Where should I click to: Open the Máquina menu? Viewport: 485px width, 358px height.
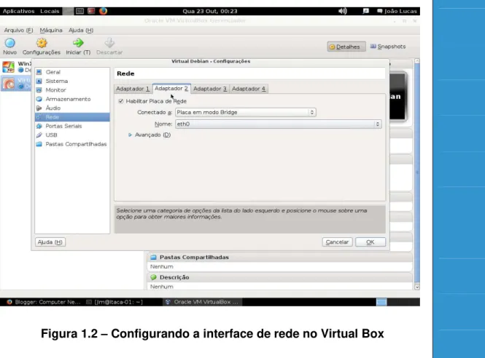pos(51,31)
